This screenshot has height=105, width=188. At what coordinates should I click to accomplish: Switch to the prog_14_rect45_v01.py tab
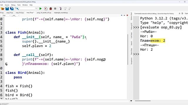click(x=44, y=13)
